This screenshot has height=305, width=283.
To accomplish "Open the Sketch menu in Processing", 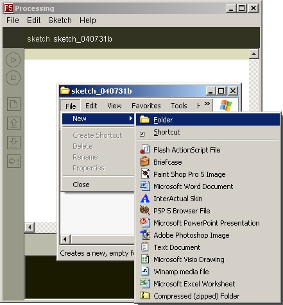I will point(60,21).
